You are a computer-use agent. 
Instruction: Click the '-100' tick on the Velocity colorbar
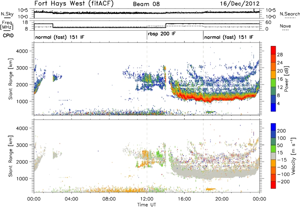pos(283,174)
